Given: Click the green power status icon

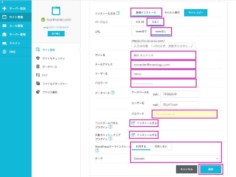Looking at the screenshot, I should (43, 20).
